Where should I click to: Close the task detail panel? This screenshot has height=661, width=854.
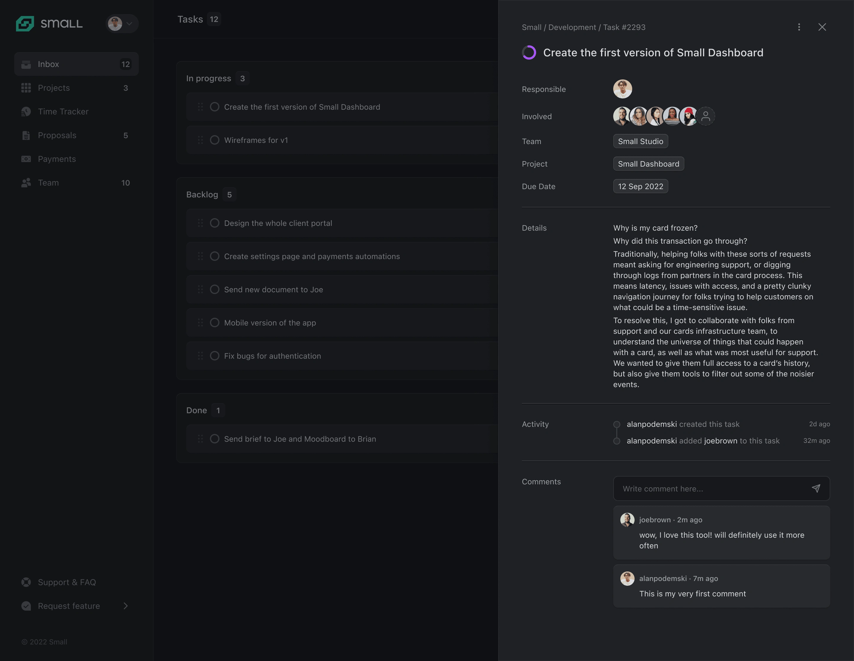tap(822, 27)
